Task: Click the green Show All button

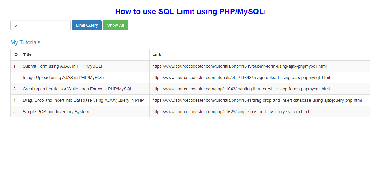Action: click(115, 25)
